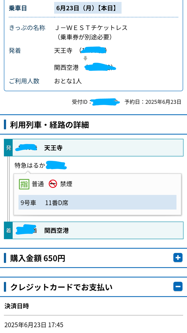Select the 9号車 11番D席 seat row
Screen dimensions: 187x333
97,202
